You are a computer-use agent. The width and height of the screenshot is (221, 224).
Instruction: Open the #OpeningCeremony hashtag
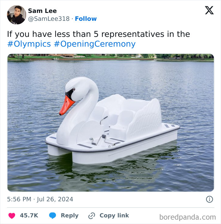(95, 44)
